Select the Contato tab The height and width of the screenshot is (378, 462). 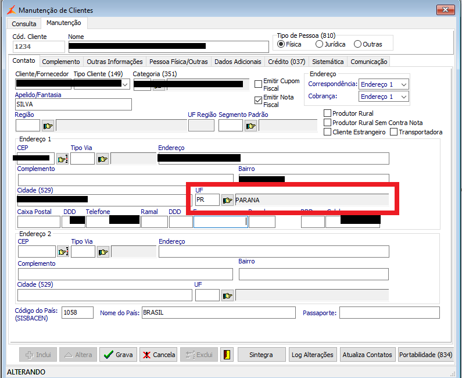point(24,60)
